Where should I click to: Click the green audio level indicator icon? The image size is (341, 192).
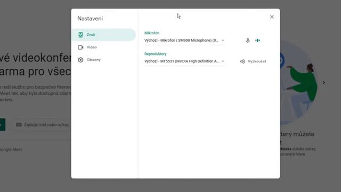click(x=257, y=41)
